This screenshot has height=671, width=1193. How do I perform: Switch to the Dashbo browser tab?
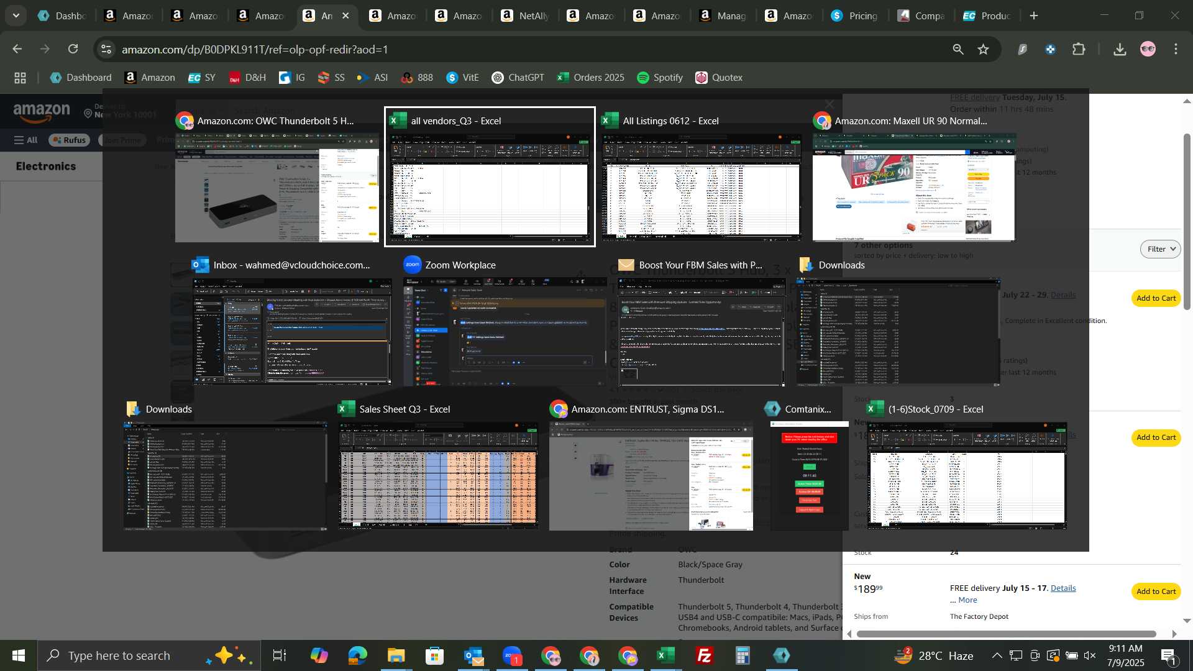[61, 16]
